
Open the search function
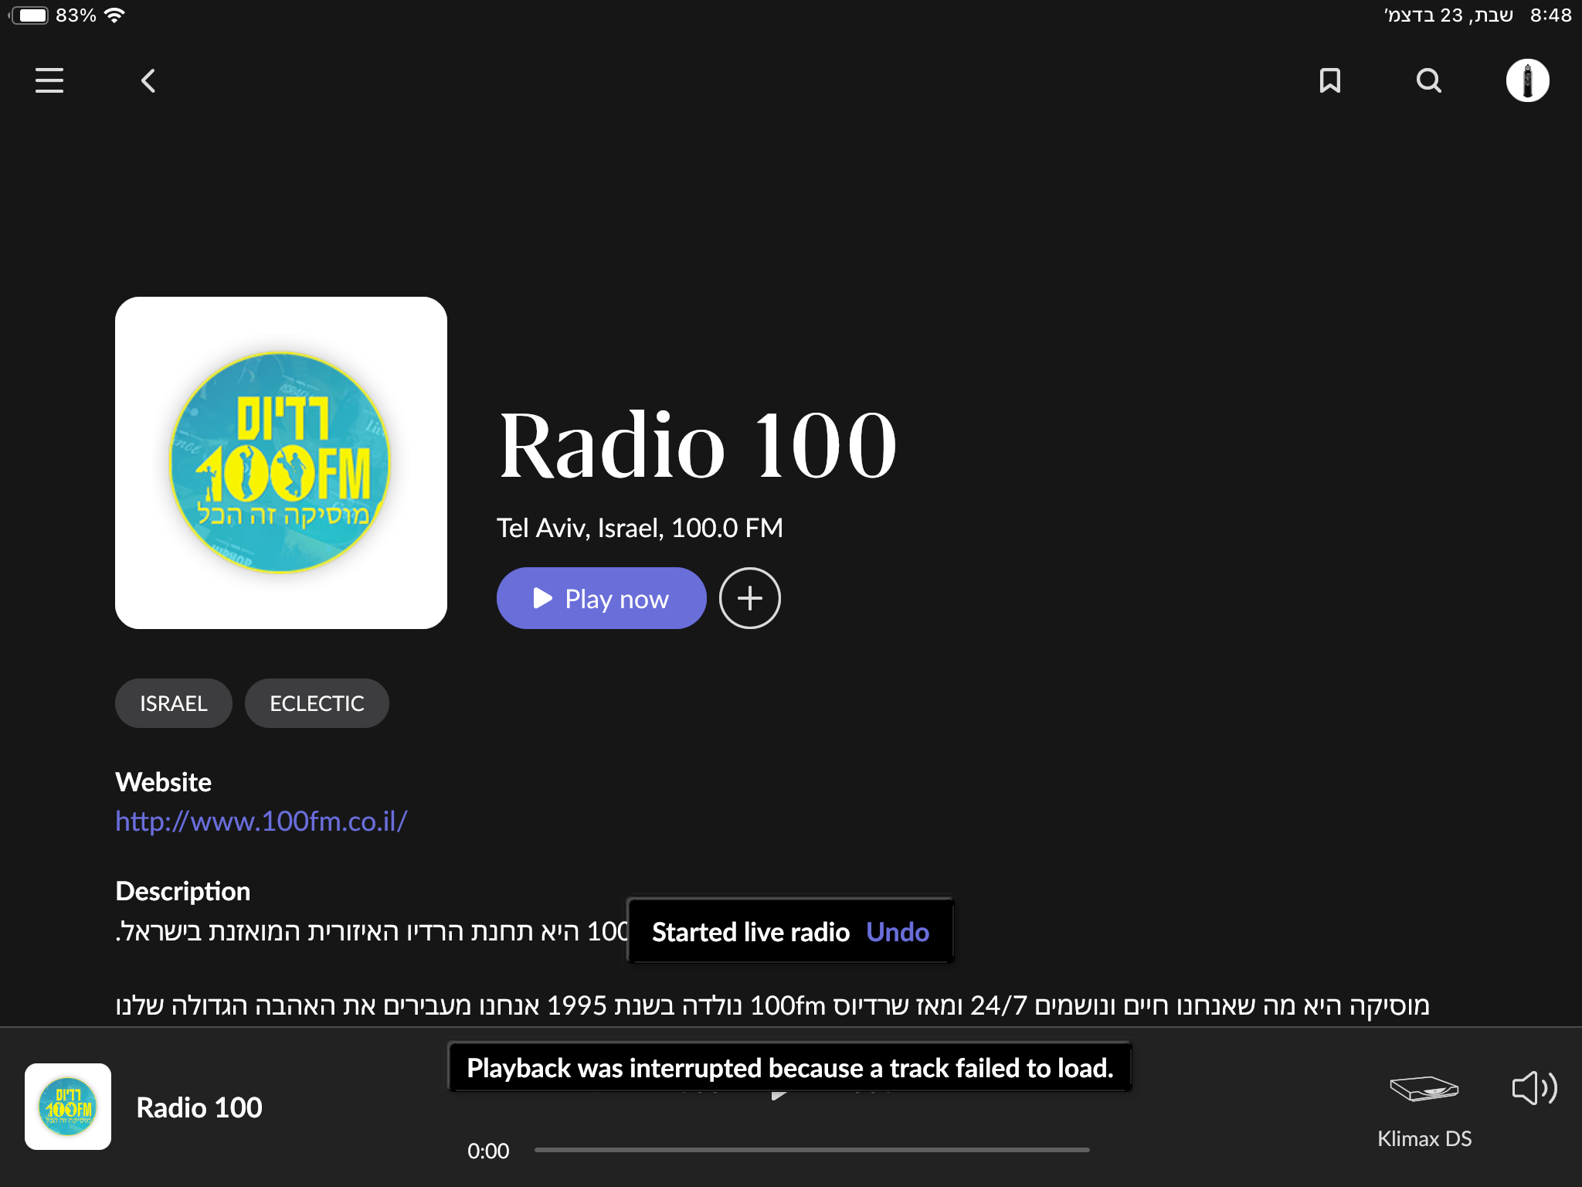point(1428,80)
